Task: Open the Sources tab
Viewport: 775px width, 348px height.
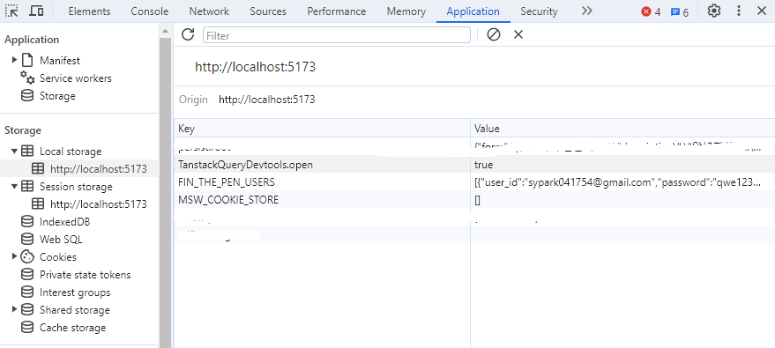Action: (268, 11)
